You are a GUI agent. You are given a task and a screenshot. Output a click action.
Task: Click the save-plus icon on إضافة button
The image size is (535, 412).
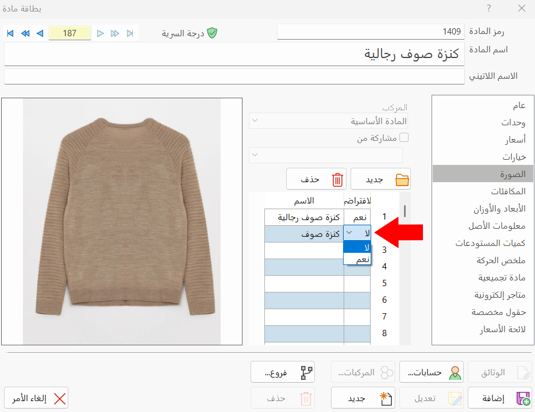click(x=523, y=398)
